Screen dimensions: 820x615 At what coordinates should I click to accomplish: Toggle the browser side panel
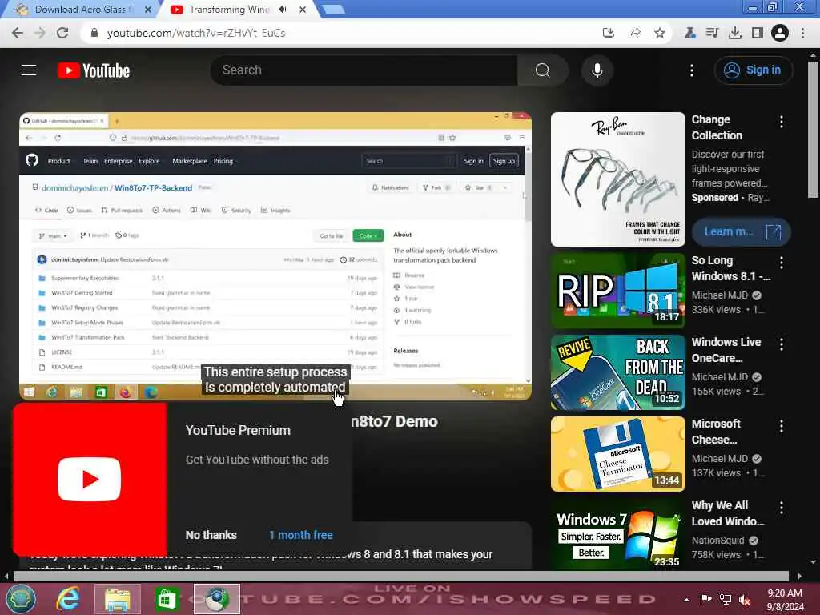tap(758, 33)
